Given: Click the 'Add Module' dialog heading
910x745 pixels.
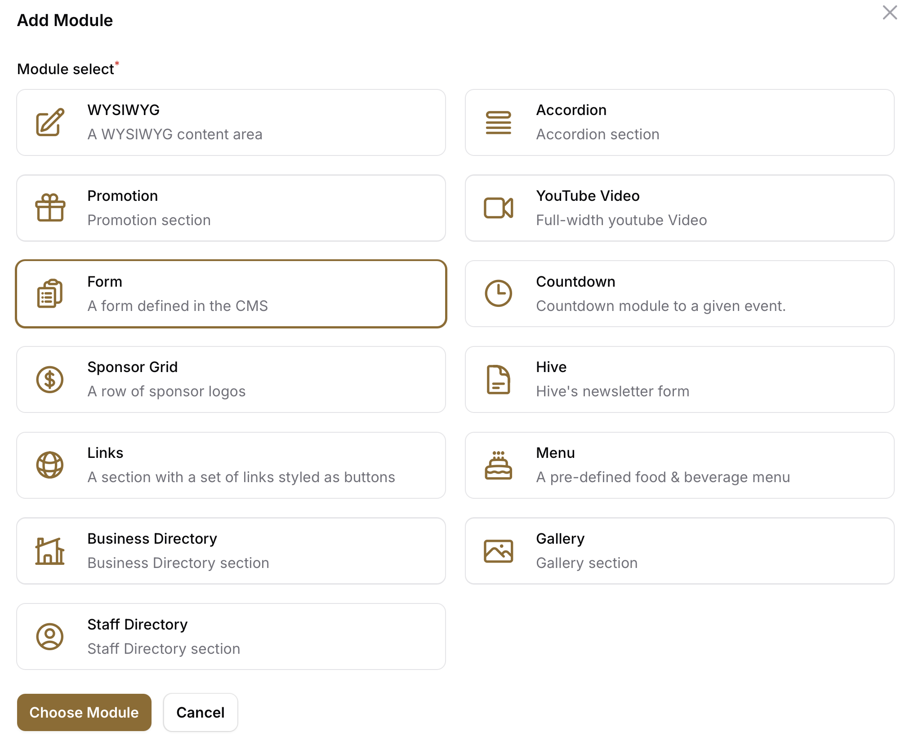Looking at the screenshot, I should tap(65, 21).
